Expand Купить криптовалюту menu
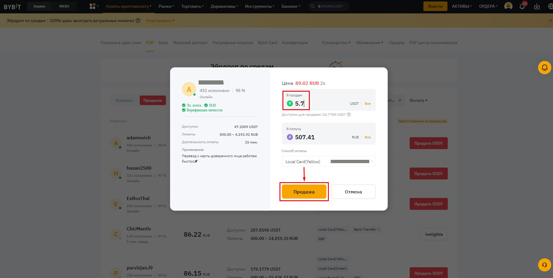This screenshot has height=278, width=553. click(129, 6)
